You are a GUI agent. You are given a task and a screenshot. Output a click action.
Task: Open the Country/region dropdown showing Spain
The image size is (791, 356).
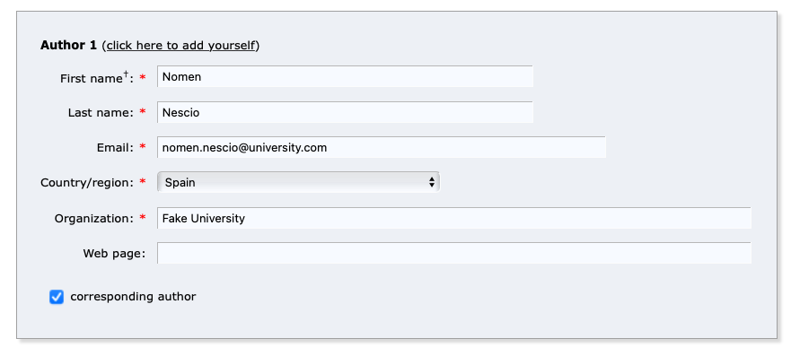tap(299, 182)
